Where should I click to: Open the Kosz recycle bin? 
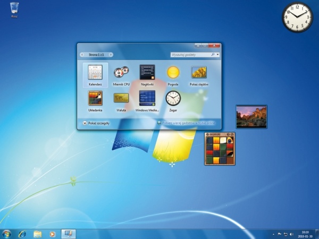pyautogui.click(x=14, y=10)
